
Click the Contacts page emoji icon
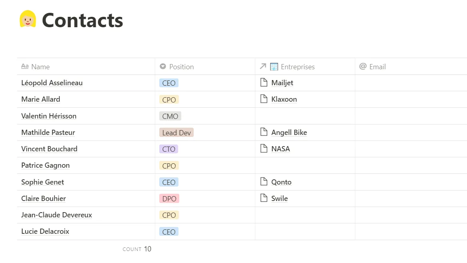pos(28,19)
